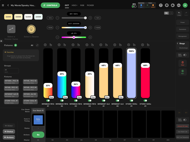
Task: Toggle STORM 1200x #1 on/off switch
Action: coord(145,100)
